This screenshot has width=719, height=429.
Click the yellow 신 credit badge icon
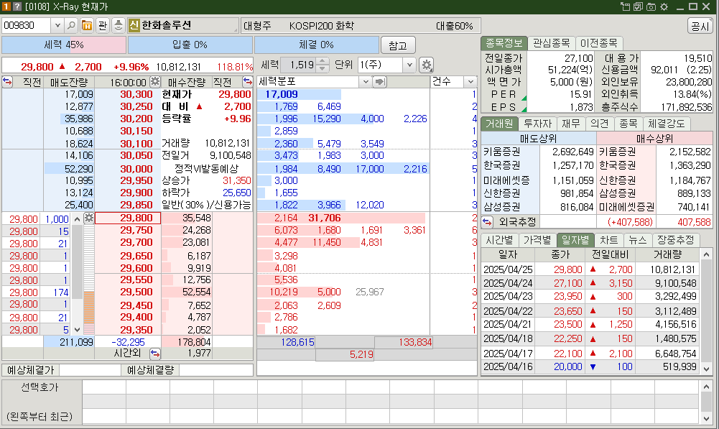pyautogui.click(x=134, y=25)
